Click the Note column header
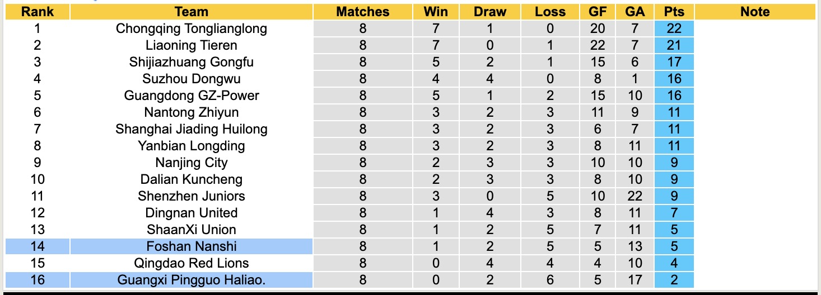This screenshot has width=821, height=295. point(754,12)
